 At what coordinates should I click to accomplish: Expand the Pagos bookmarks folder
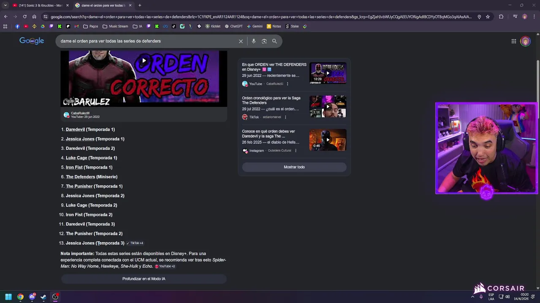click(91, 26)
